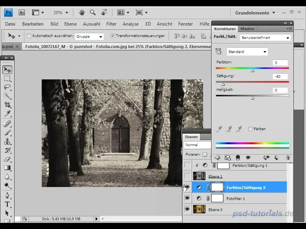Toggle adjustment layer visibility eye in Korrekturen
The height and width of the screenshot is (229, 306).
248,157
